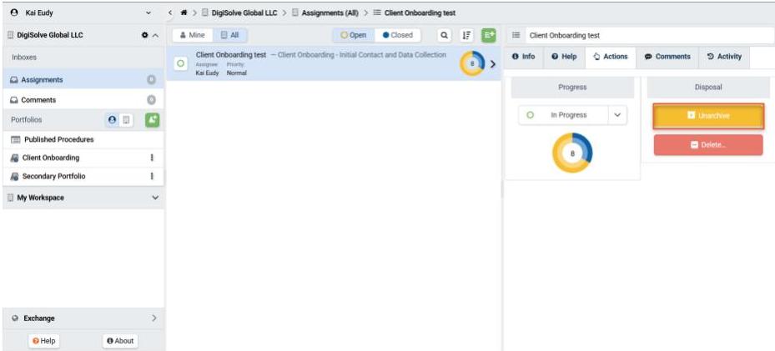Toggle the Mine assignments filter
The image size is (775, 351).
pyautogui.click(x=192, y=35)
